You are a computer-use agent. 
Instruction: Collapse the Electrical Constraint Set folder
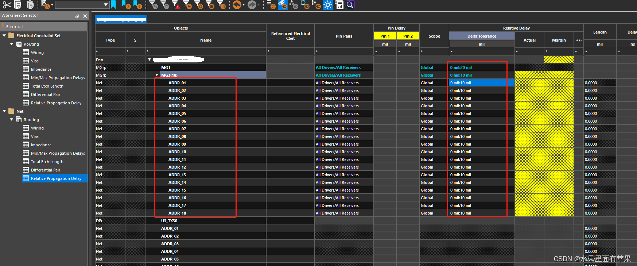tap(4, 36)
